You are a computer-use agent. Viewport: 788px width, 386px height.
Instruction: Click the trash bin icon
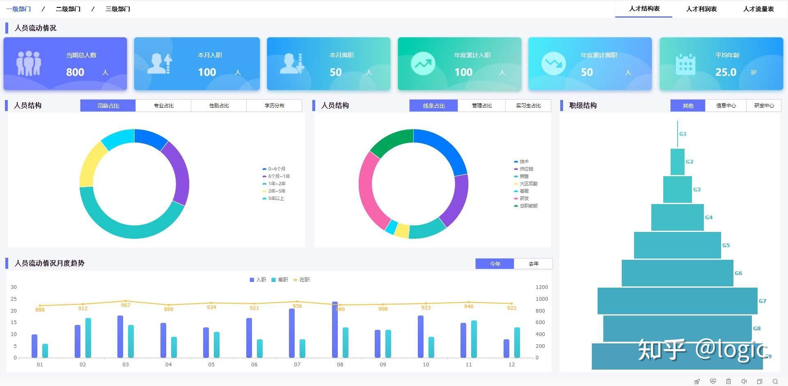pos(728,381)
